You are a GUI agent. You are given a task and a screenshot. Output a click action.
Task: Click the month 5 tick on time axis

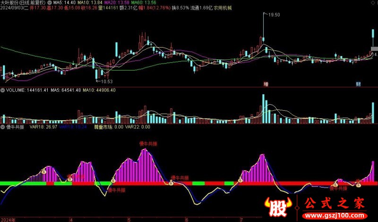[129, 220]
